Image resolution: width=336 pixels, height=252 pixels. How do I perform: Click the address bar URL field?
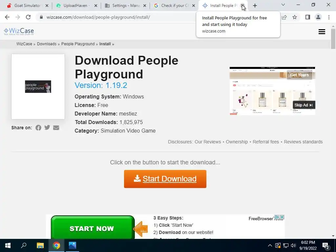click(x=98, y=17)
